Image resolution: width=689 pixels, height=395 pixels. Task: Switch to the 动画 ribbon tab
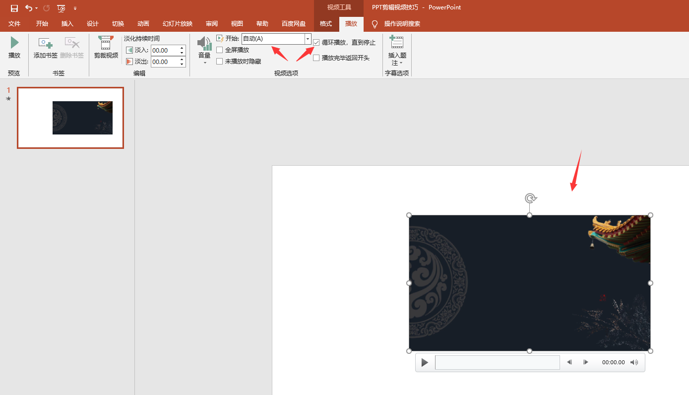point(143,24)
